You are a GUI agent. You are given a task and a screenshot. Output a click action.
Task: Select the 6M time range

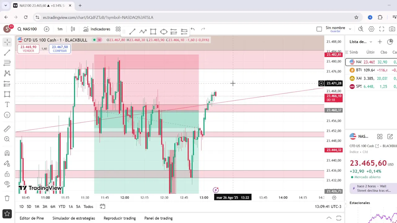coord(53,207)
